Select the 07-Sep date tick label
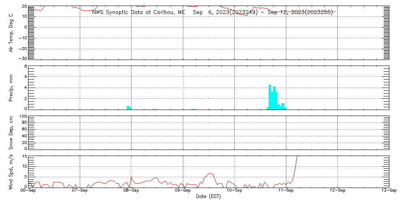The height and width of the screenshot is (200, 401). coord(80,191)
